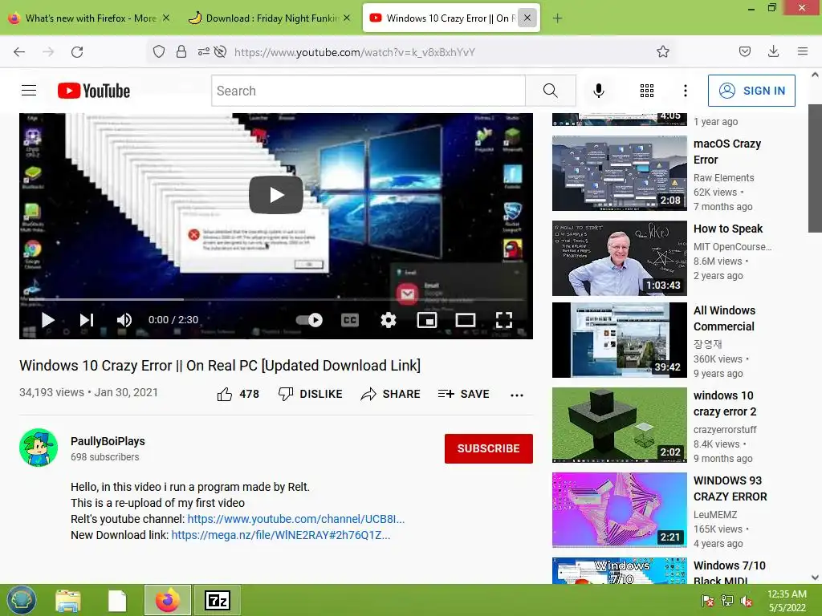Open the 7-Zip taskbar button
The image size is (822, 616).
coord(218,600)
